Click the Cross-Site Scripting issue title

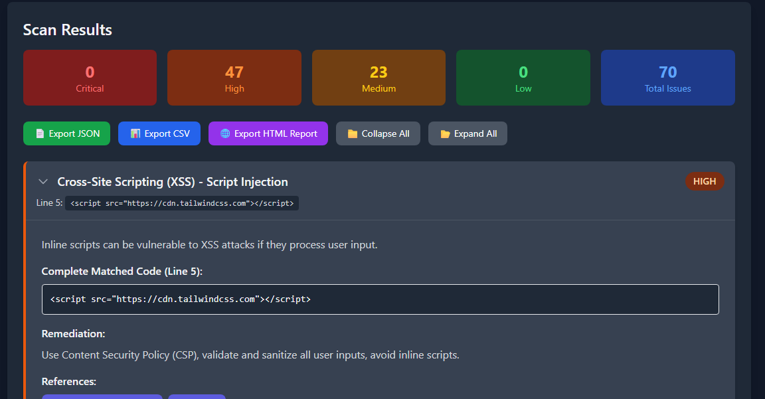(x=173, y=182)
